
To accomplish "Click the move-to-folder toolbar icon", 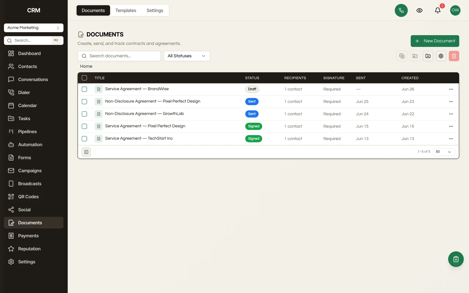I will (415, 56).
